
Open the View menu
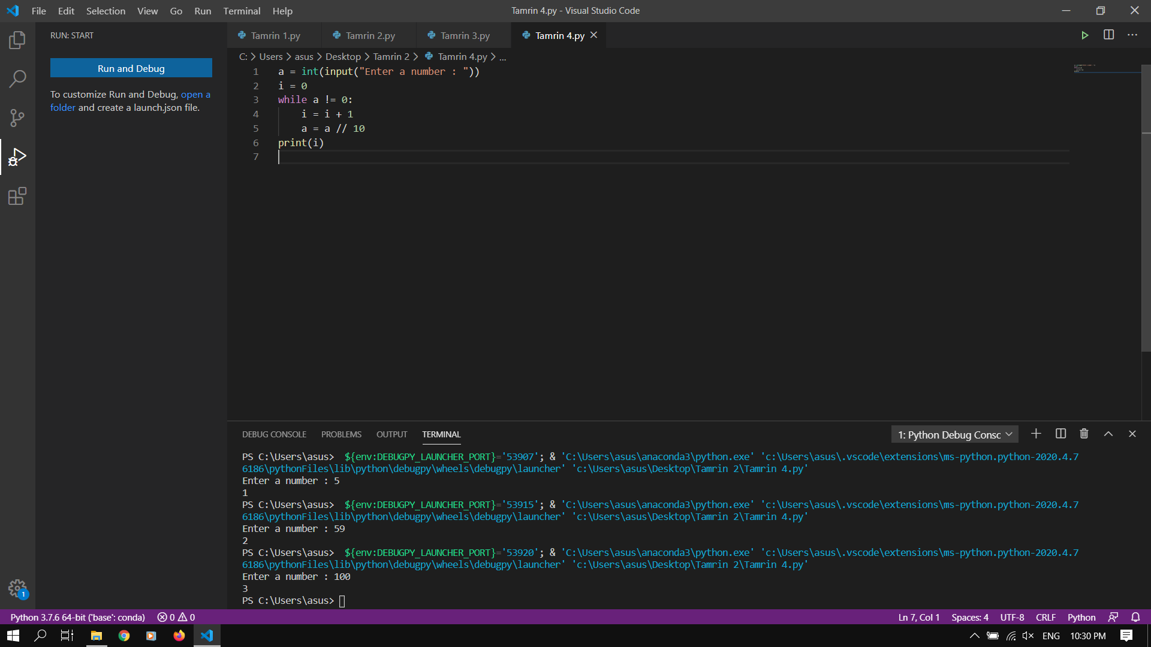coord(147,11)
